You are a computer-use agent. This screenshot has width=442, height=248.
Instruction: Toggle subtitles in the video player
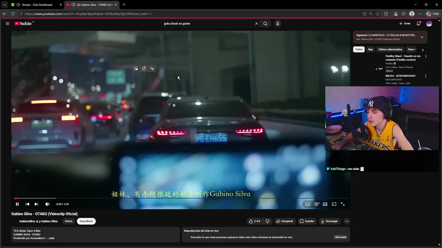click(307, 204)
